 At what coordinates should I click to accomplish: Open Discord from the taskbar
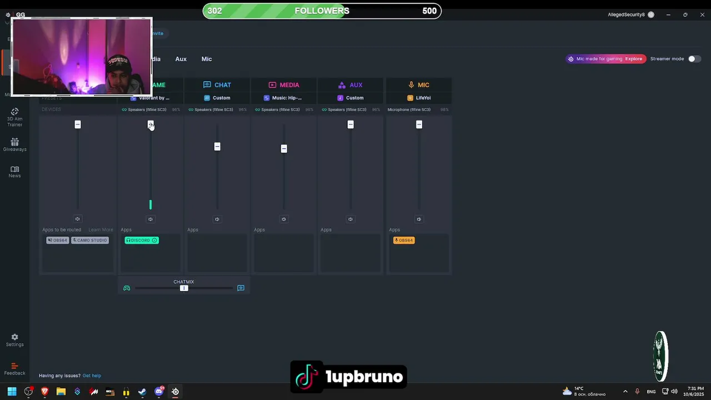click(x=159, y=392)
